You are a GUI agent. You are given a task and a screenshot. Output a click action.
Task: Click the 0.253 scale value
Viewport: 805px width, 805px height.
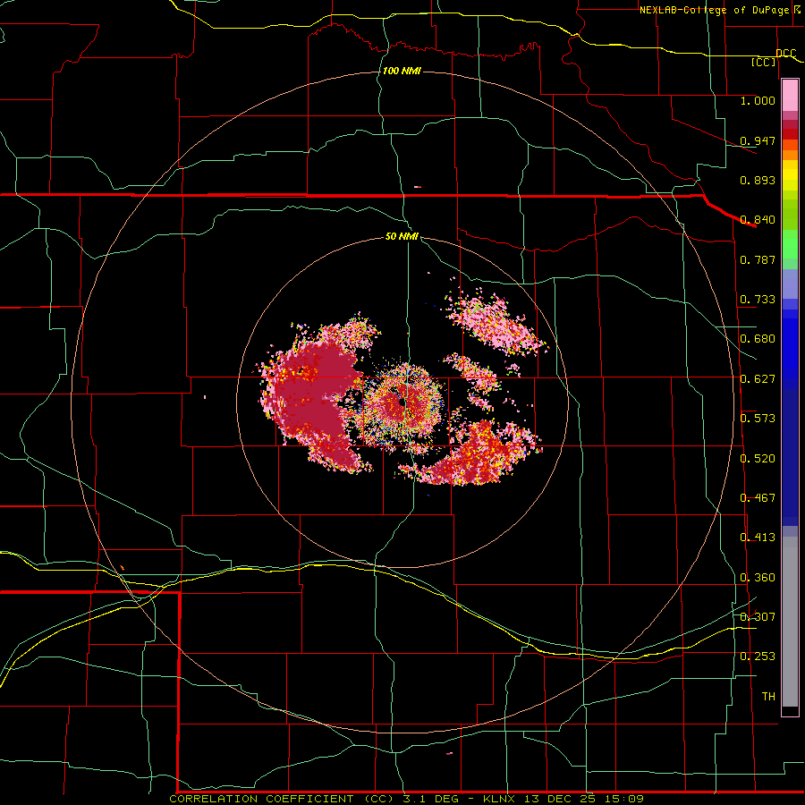coord(758,657)
